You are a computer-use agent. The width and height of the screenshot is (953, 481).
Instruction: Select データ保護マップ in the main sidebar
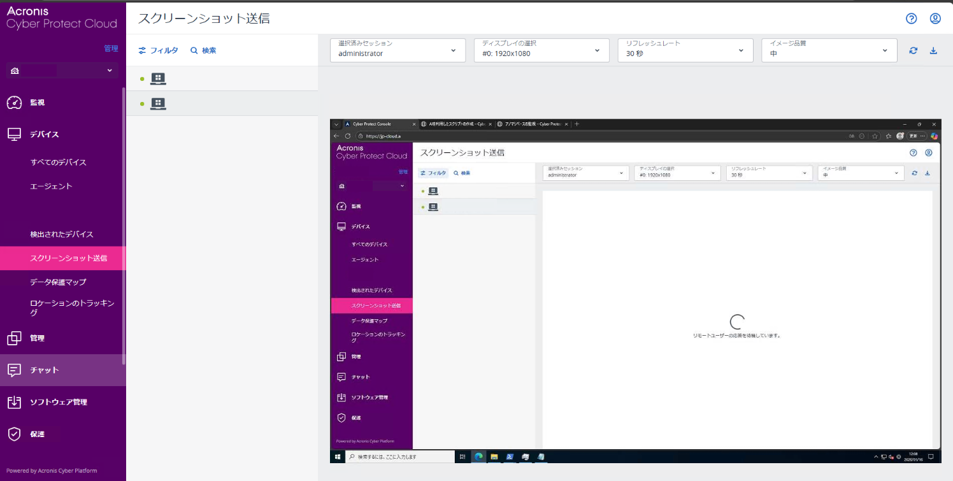click(x=58, y=282)
